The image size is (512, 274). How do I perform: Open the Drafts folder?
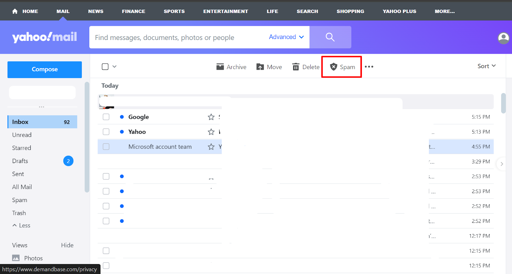pos(20,161)
